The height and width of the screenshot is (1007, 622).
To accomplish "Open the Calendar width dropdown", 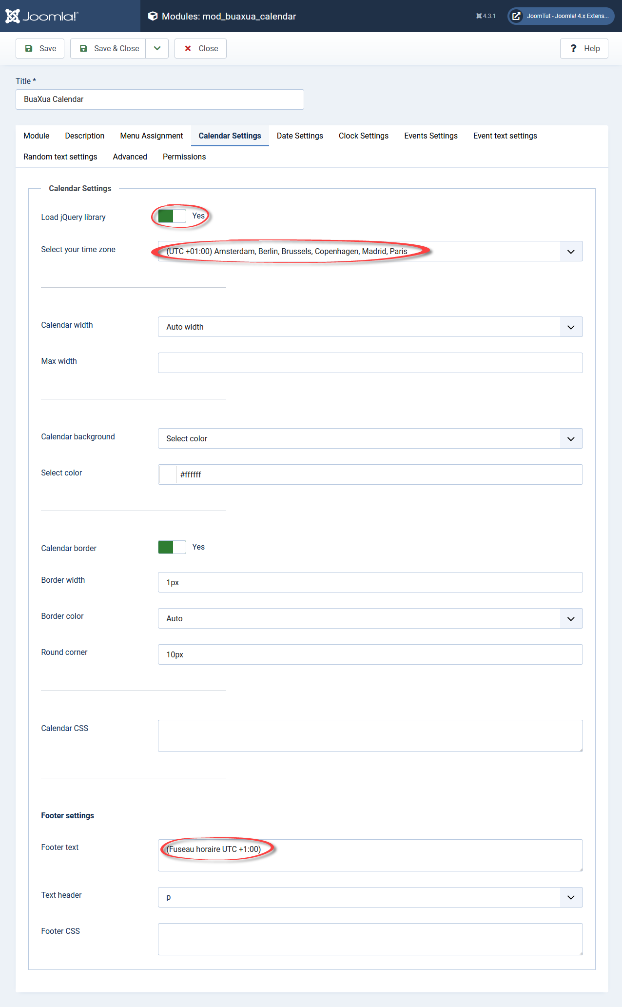I will (x=370, y=327).
